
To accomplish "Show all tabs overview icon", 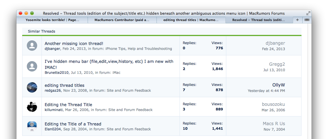I will (x=307, y=20).
